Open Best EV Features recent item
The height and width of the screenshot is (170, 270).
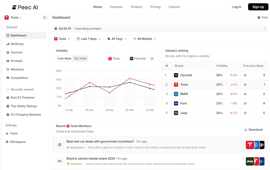tap(23, 98)
